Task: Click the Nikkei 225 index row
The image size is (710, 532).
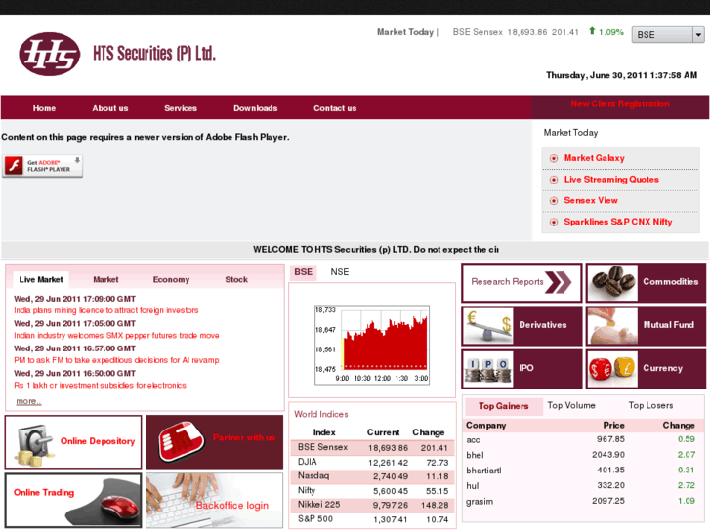Action: [372, 505]
